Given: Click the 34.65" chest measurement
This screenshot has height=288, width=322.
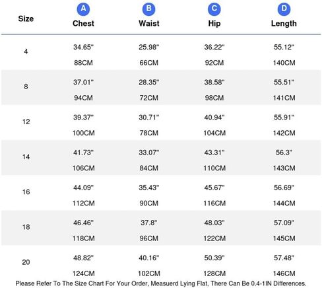Looking at the screenshot, I should click(x=83, y=47).
